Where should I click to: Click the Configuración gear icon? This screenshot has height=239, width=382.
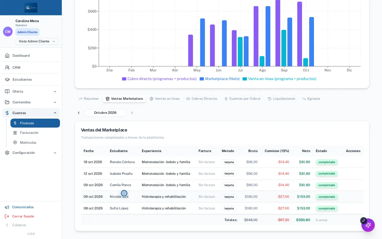(7, 153)
